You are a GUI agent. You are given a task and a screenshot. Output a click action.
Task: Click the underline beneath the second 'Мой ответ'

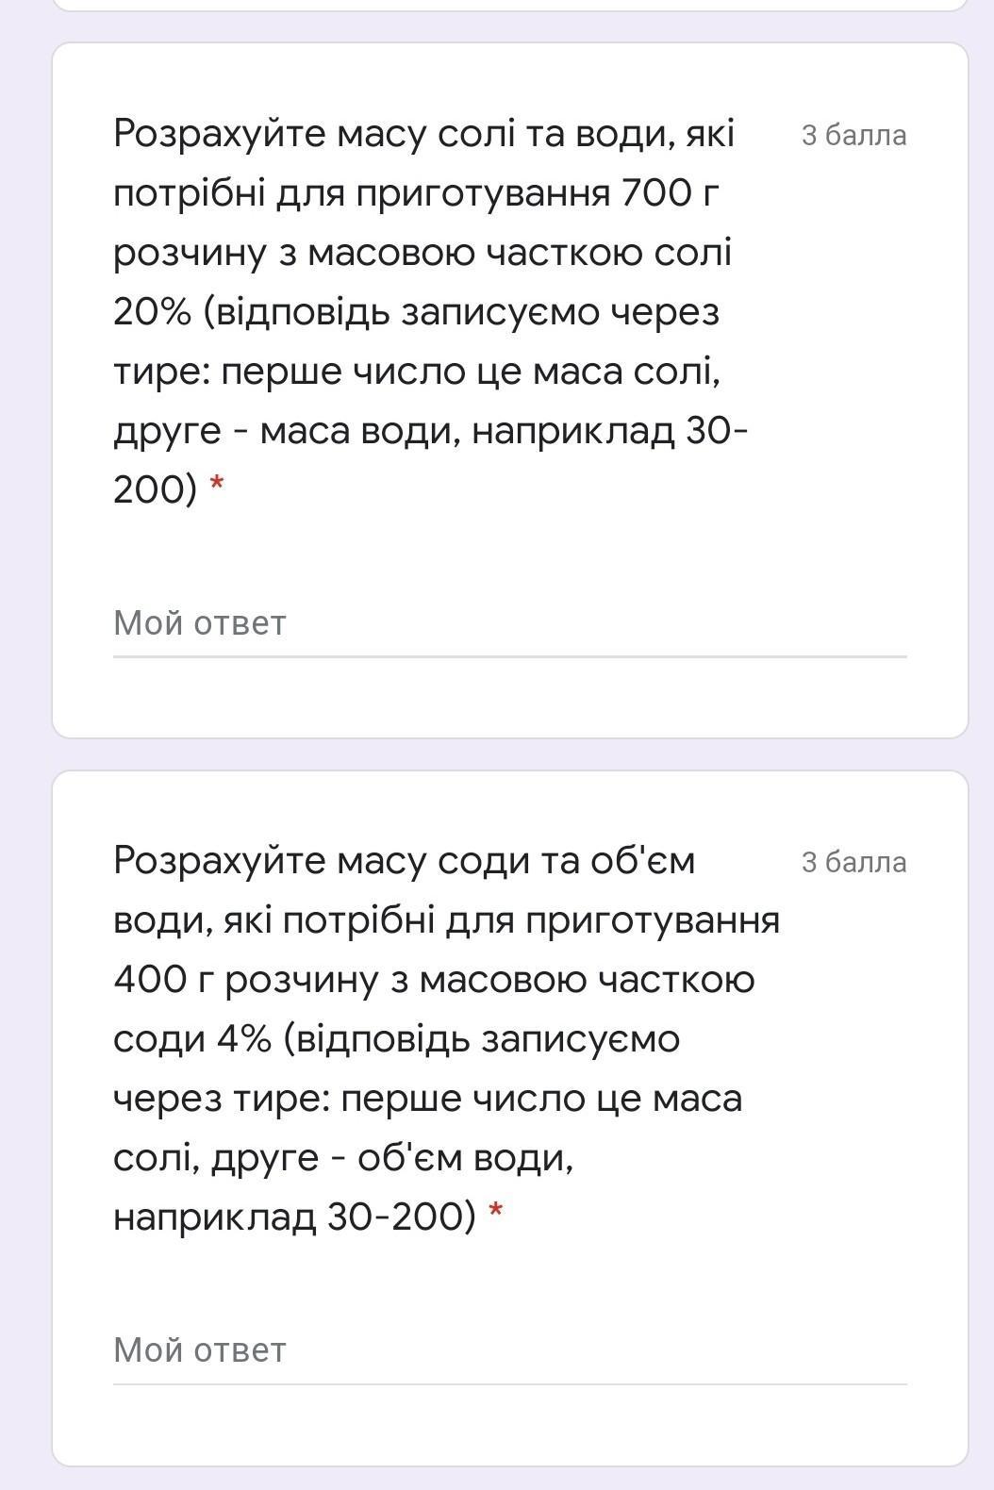tap(509, 1383)
